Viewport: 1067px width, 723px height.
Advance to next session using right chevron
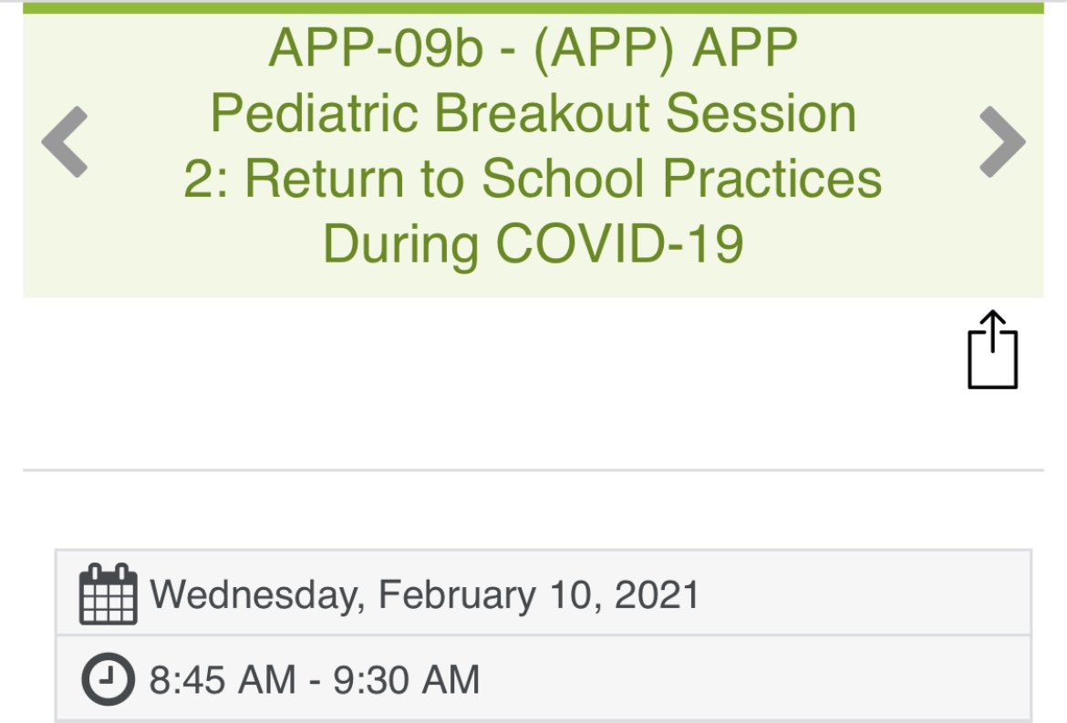point(1001,141)
